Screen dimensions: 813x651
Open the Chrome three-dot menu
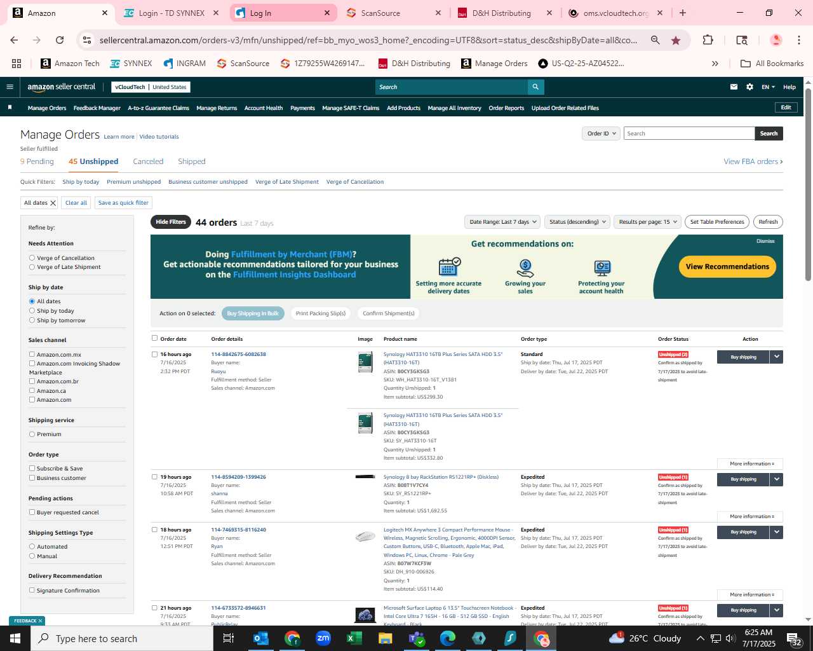798,40
